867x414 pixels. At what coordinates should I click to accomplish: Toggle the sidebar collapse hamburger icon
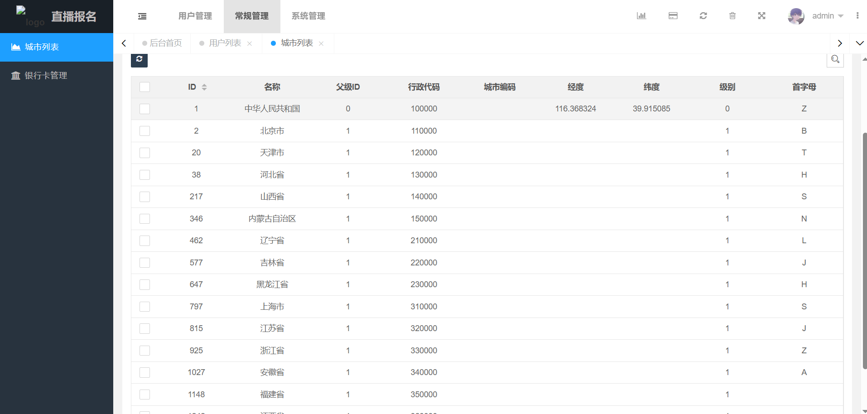click(x=142, y=16)
